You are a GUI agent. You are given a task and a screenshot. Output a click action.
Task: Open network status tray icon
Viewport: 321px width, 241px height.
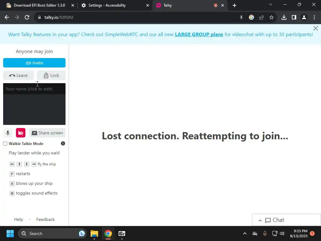pos(275,233)
